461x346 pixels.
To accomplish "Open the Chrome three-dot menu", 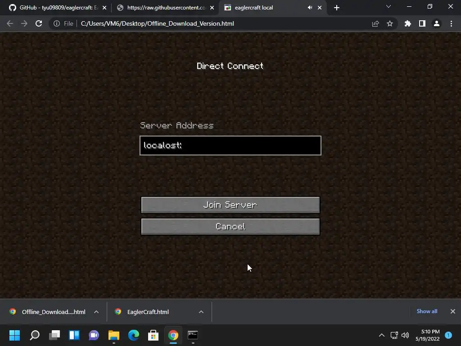I will pyautogui.click(x=451, y=23).
